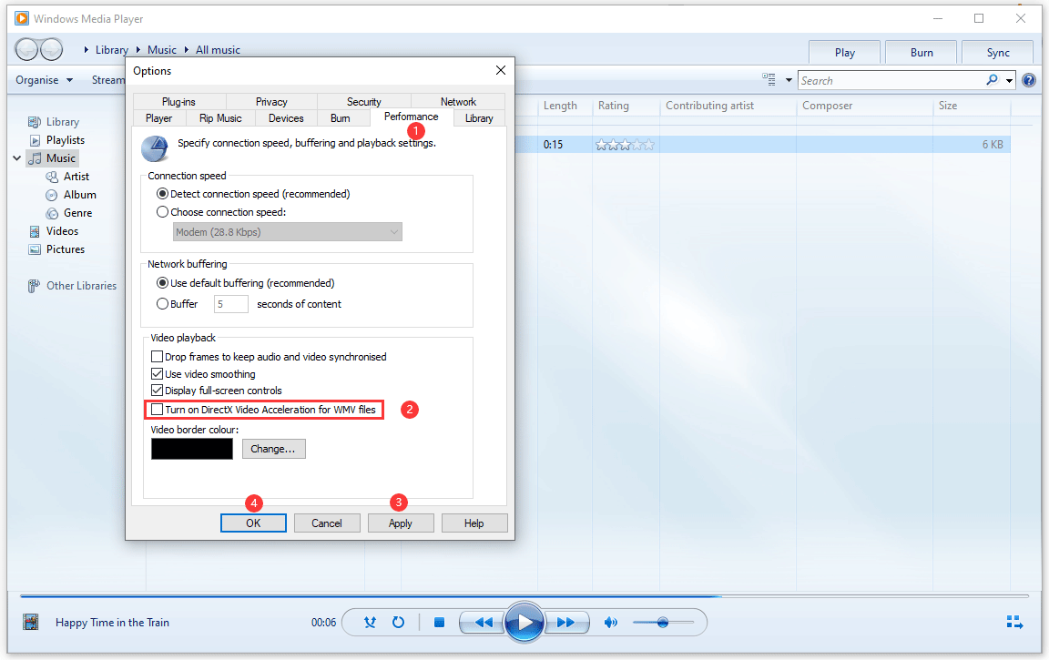The width and height of the screenshot is (1049, 660).
Task: Click the large Play button
Action: [x=524, y=623]
